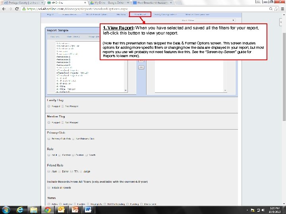Click the volume speaker tray icon
Viewport: 286px width, 214px height.
tap(263, 210)
